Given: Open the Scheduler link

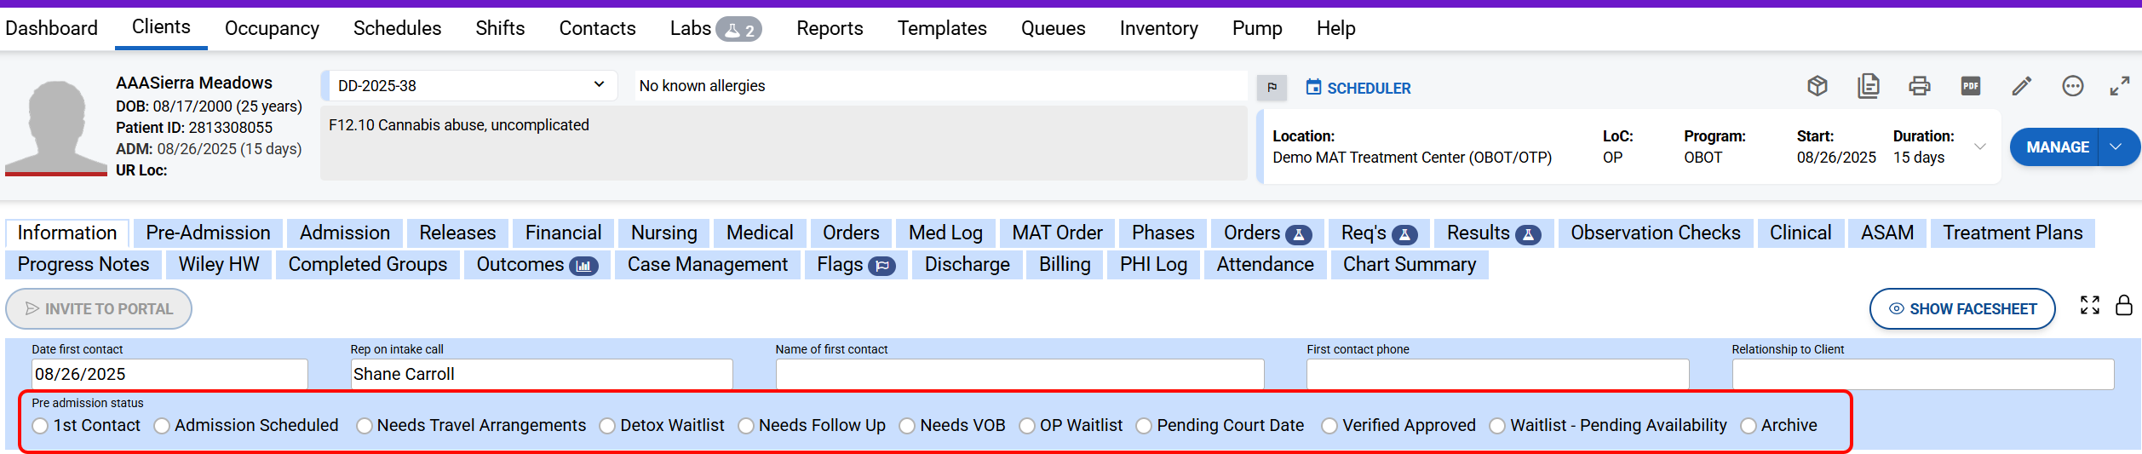Looking at the screenshot, I should point(1358,88).
